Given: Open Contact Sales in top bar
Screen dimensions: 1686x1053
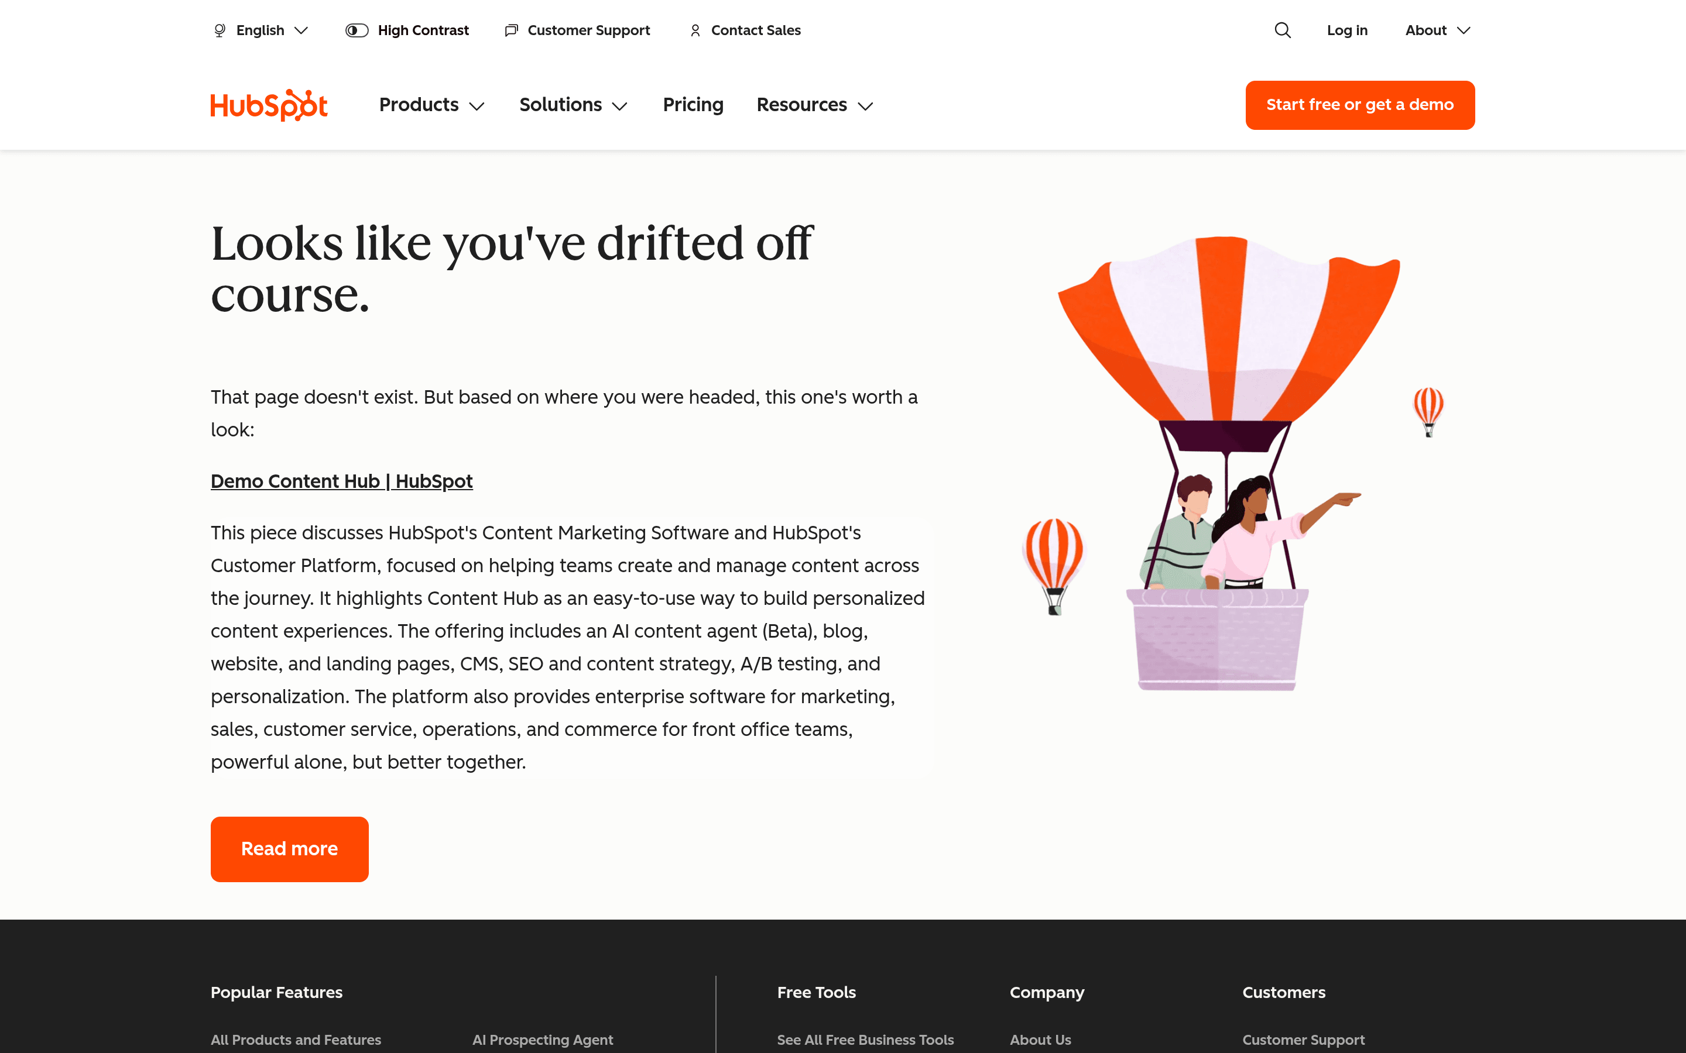Looking at the screenshot, I should [756, 30].
